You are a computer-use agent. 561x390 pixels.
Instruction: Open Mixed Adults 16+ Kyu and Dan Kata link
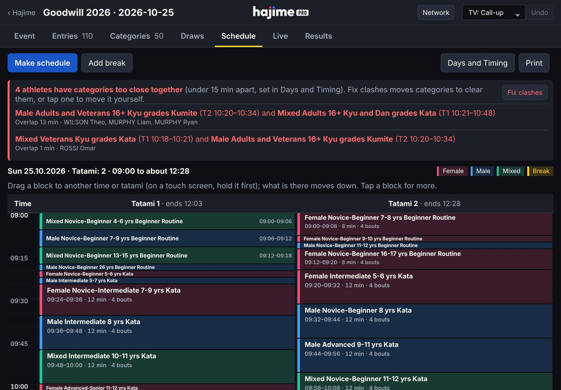click(357, 113)
